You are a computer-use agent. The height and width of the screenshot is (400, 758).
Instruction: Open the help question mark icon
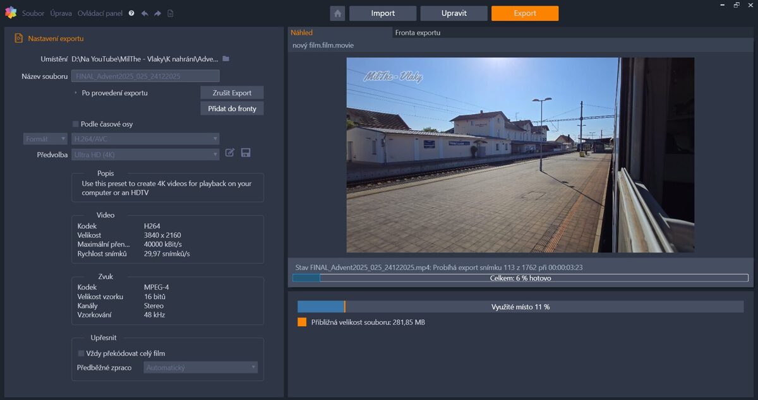click(x=131, y=13)
